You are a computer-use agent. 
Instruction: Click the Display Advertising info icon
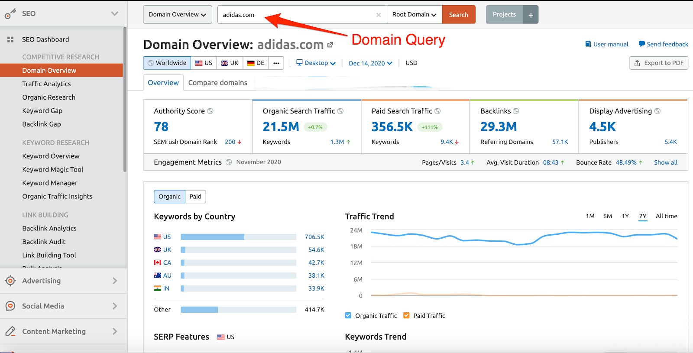click(x=657, y=111)
